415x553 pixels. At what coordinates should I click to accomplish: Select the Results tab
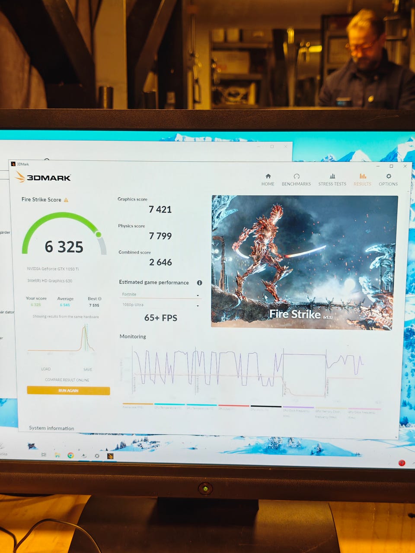[362, 180]
